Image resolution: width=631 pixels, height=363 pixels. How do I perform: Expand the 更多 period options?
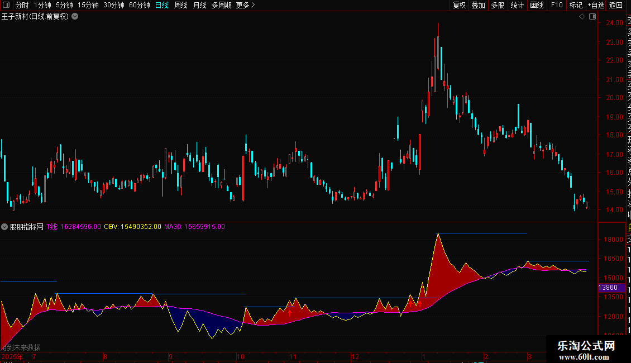coord(245,5)
